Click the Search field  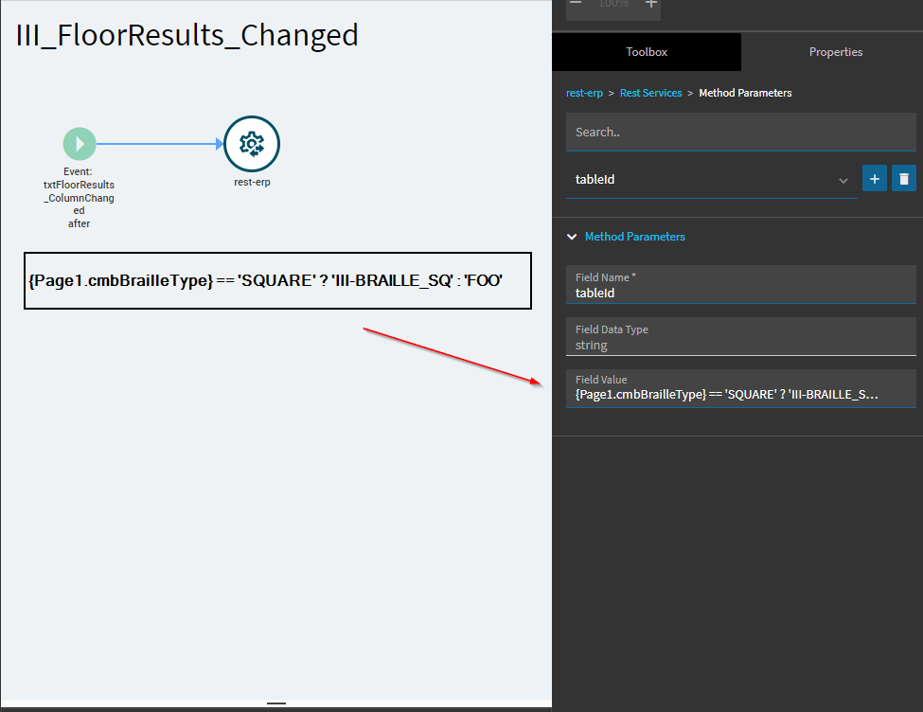[740, 133]
